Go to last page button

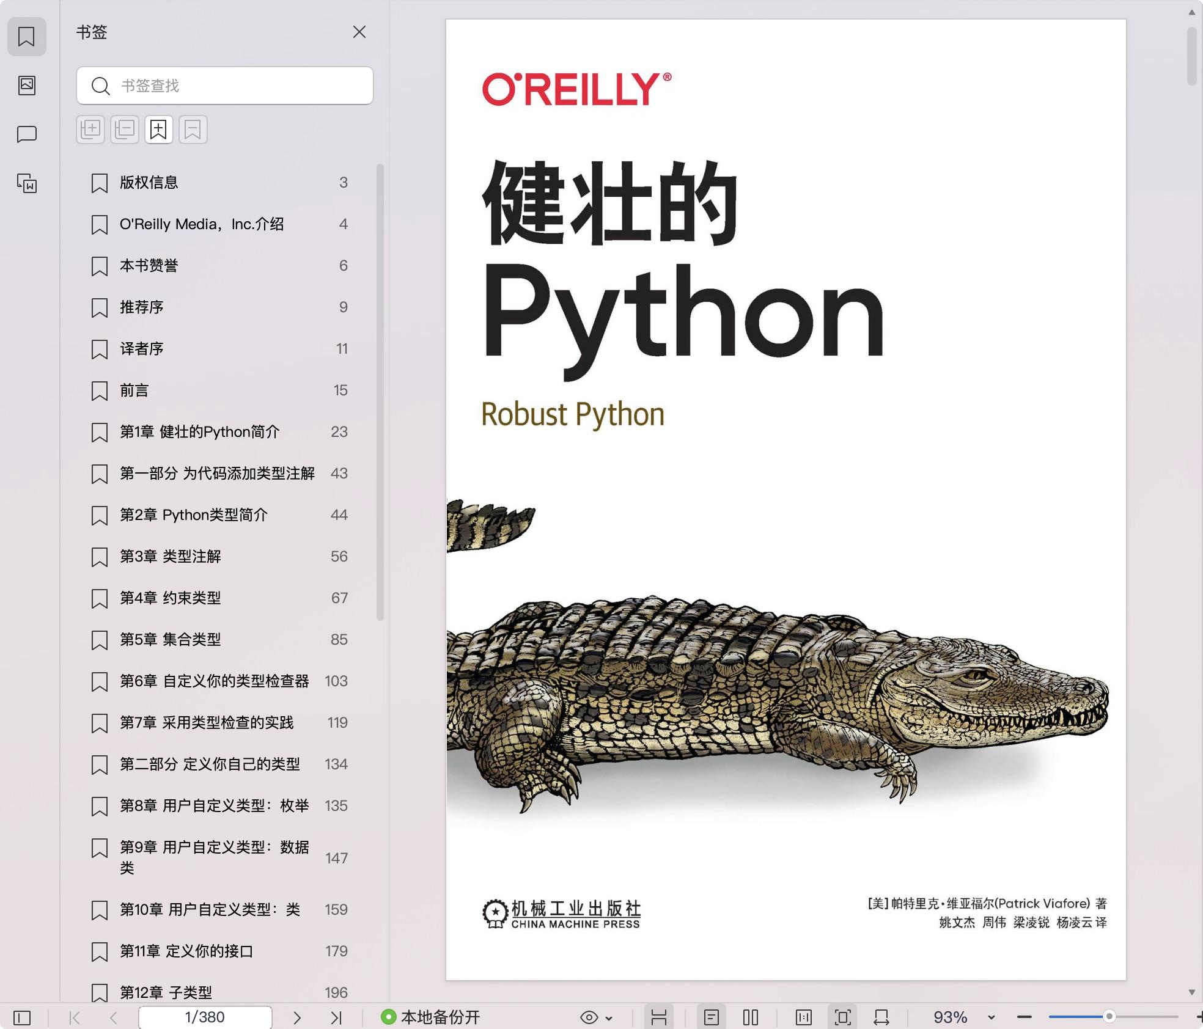(336, 1017)
